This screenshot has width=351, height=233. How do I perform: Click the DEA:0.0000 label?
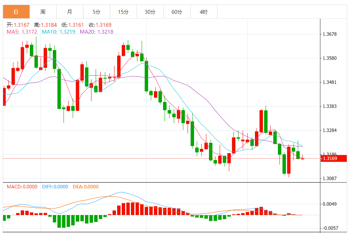(85, 187)
